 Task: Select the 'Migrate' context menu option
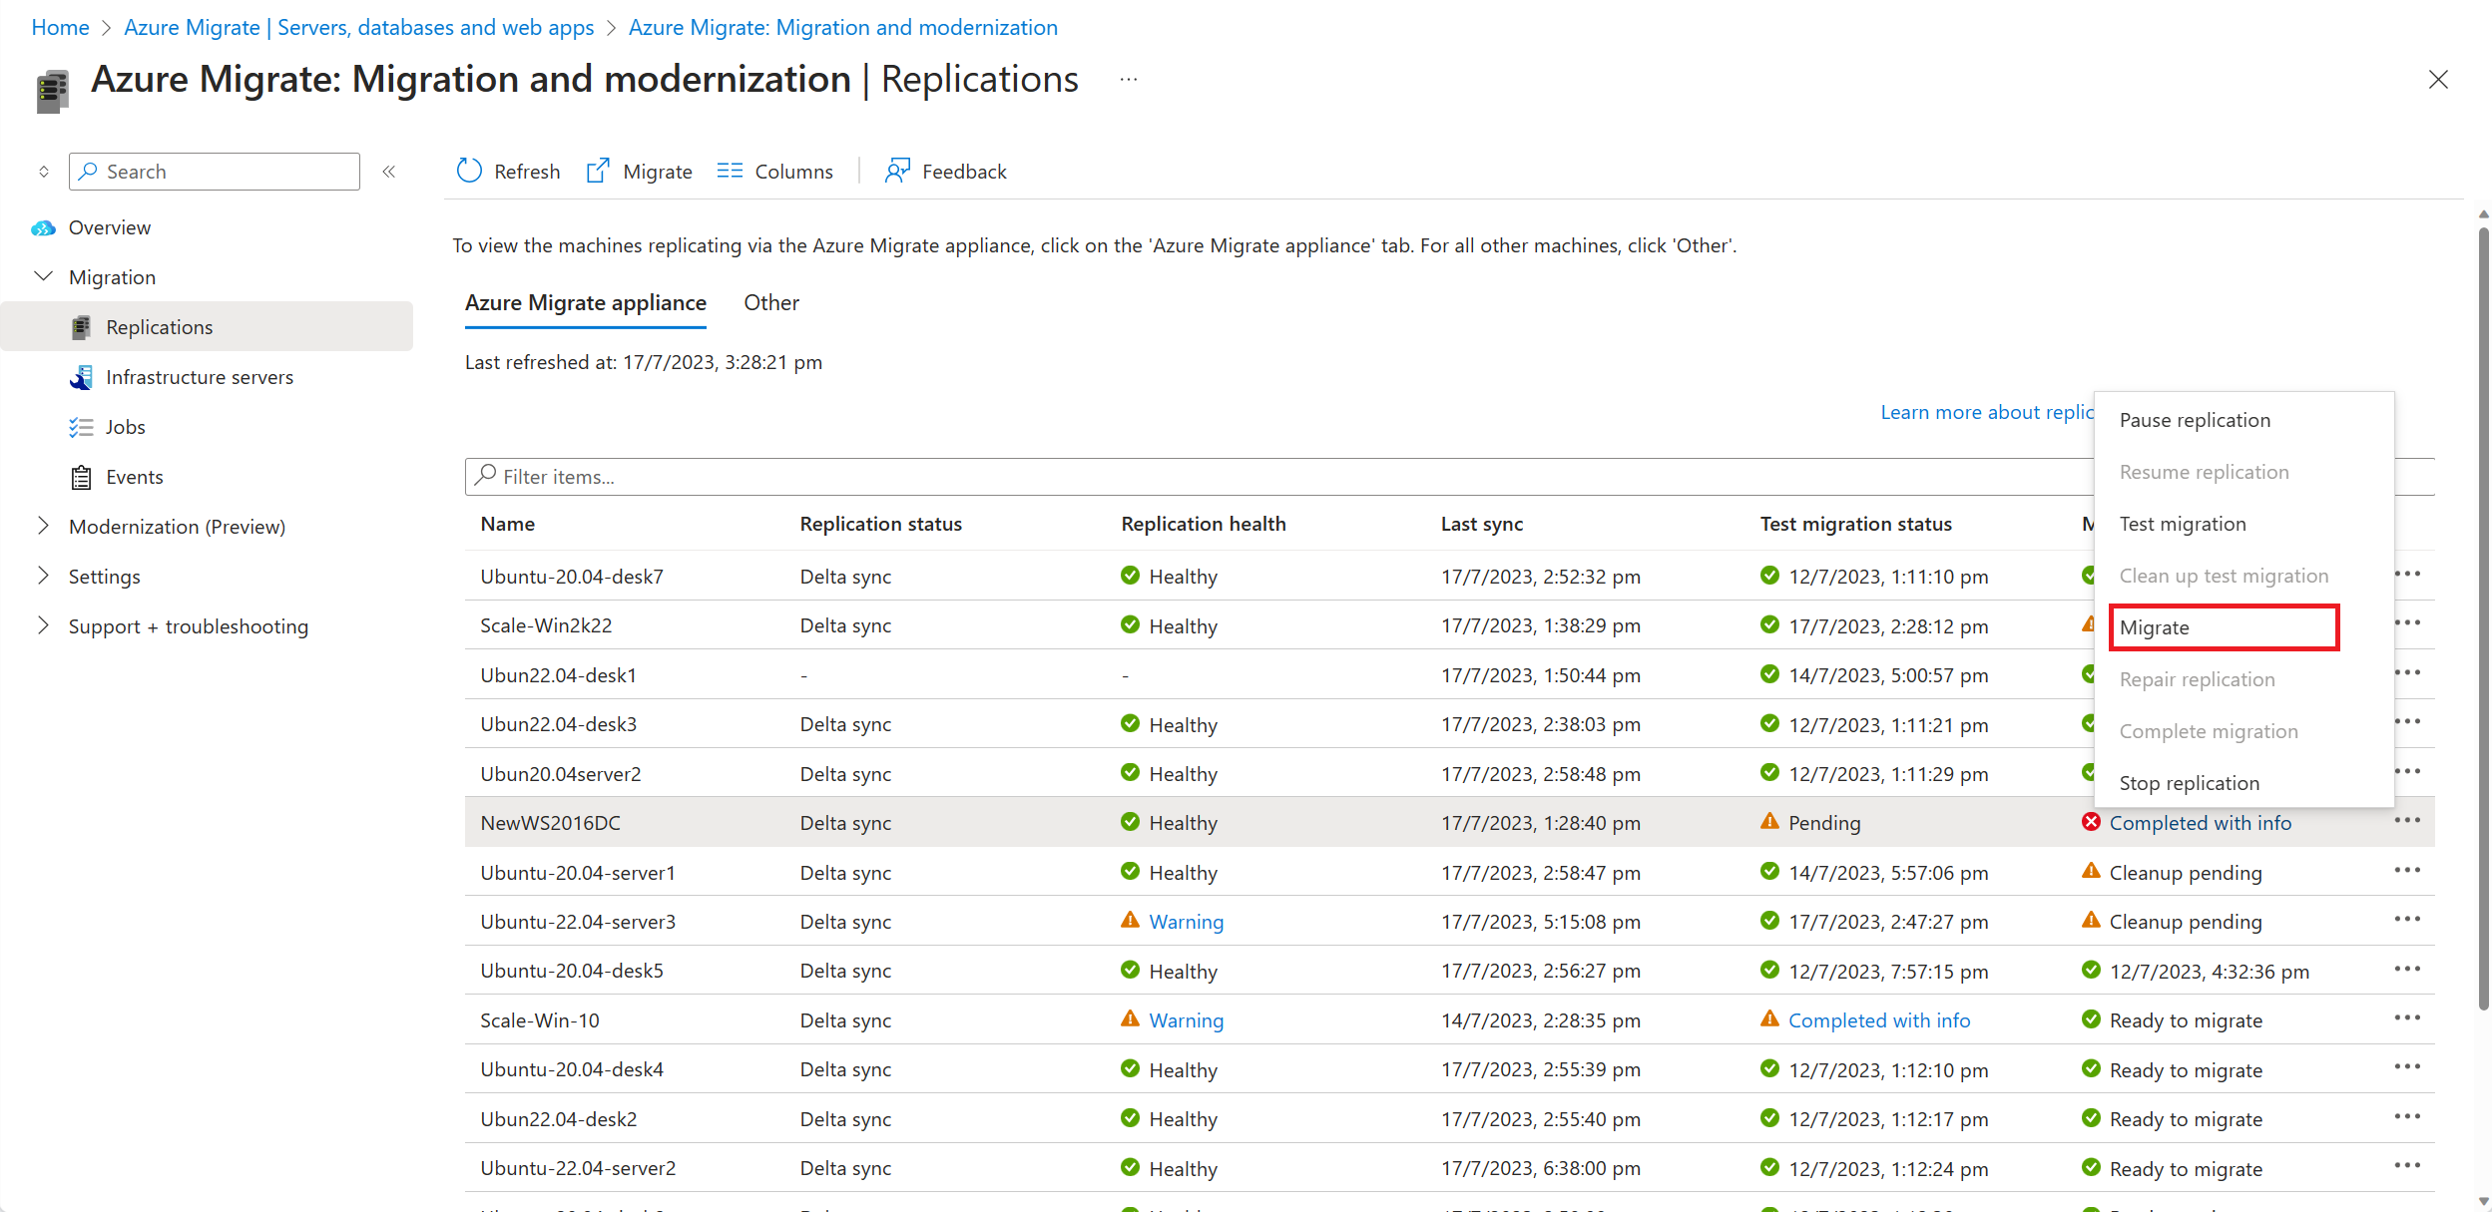coord(2157,625)
